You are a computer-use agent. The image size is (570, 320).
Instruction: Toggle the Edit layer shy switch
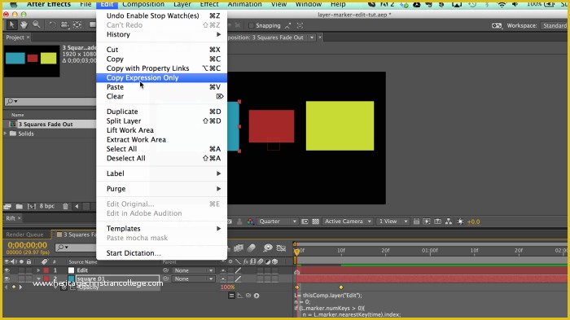(x=223, y=270)
